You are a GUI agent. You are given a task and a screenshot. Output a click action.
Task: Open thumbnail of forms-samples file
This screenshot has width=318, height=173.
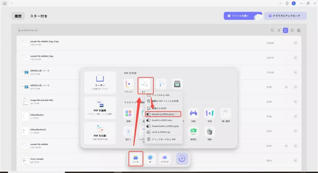click(25, 161)
